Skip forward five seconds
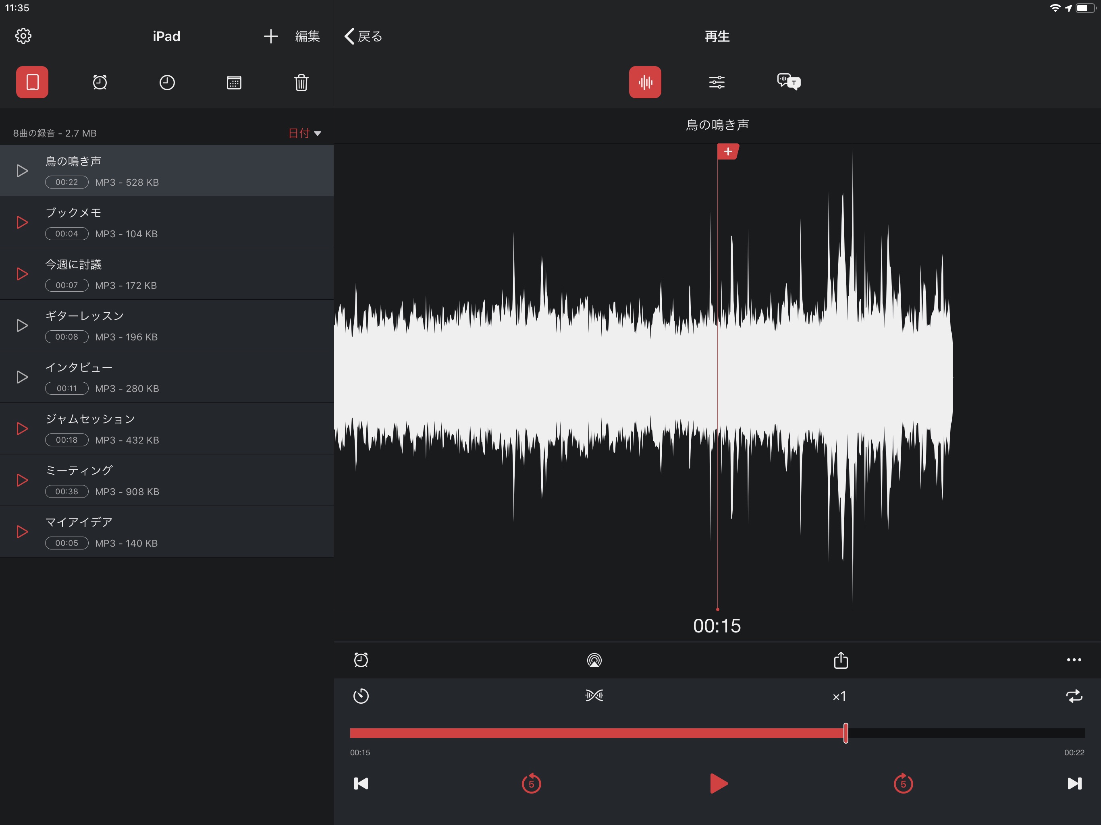 click(903, 783)
